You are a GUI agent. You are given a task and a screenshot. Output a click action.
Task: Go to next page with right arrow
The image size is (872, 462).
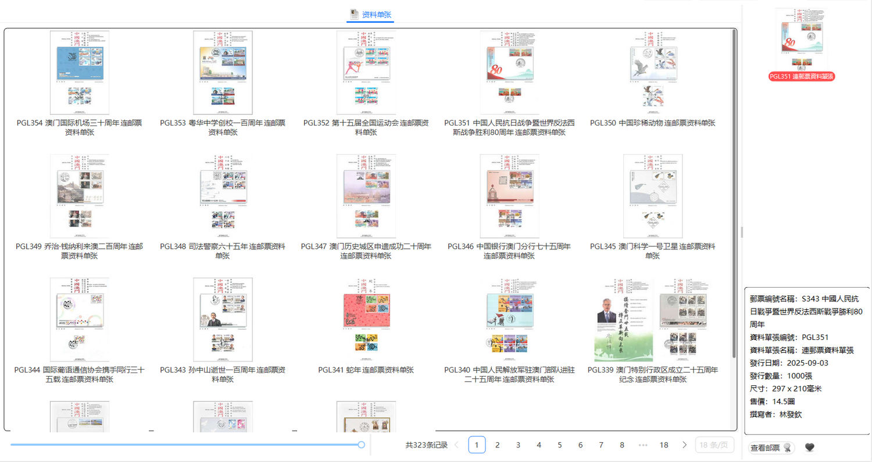tap(684, 445)
